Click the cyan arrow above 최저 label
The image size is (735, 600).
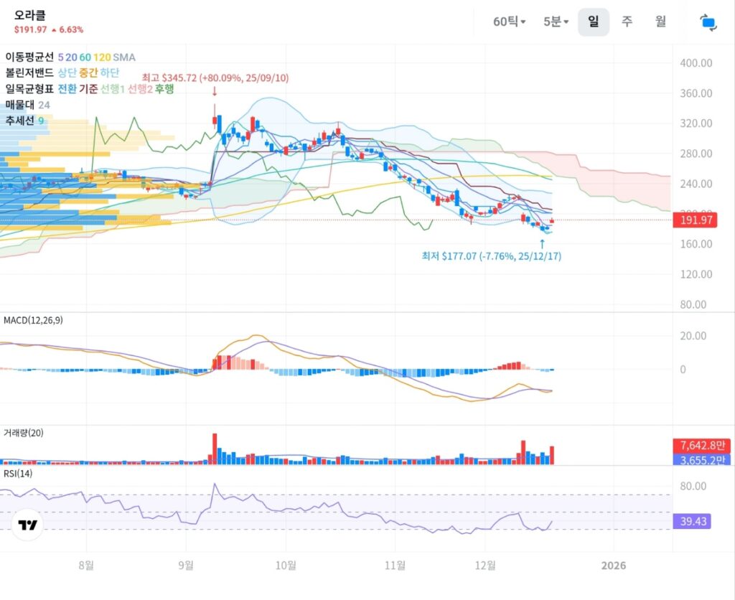click(x=542, y=243)
